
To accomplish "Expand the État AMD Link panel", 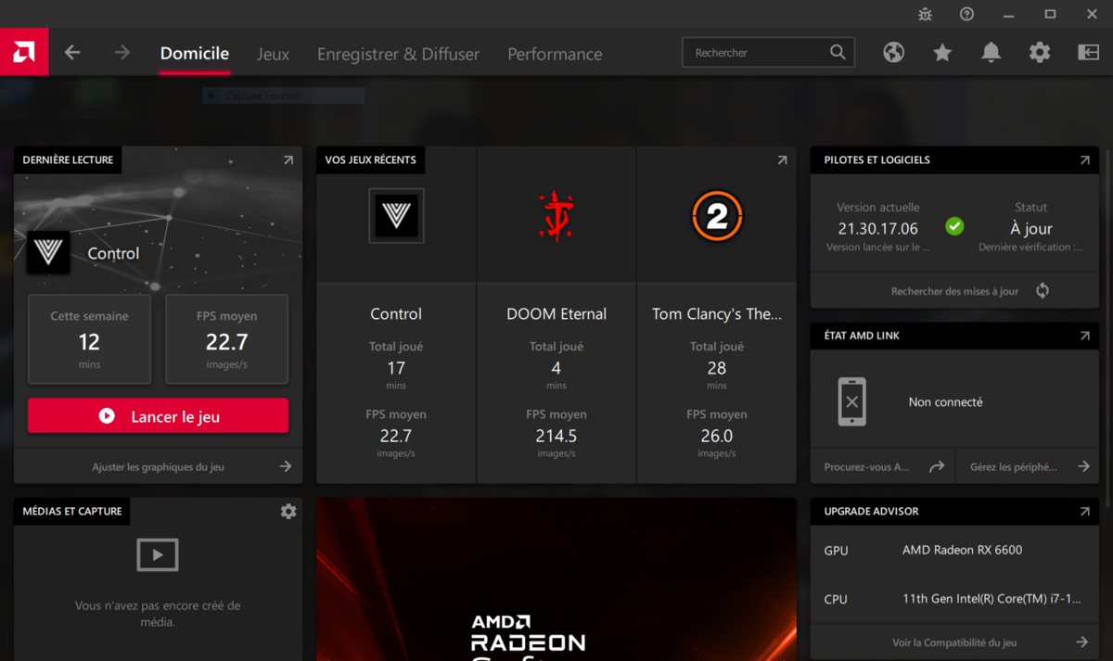I will pos(1084,336).
